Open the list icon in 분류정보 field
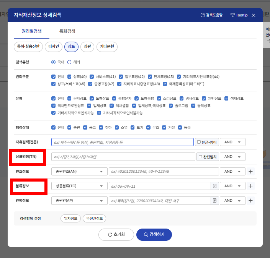The height and width of the screenshot is (258, 270). pos(215,186)
